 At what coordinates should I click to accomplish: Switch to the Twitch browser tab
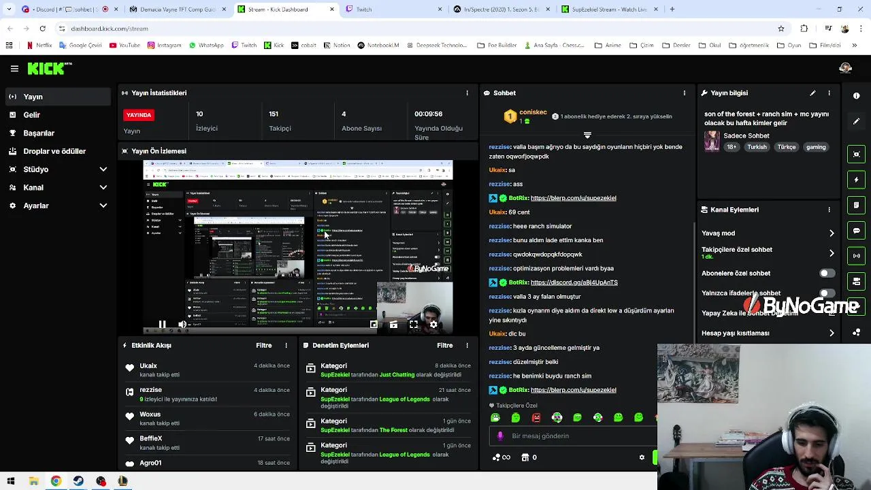[x=395, y=10]
